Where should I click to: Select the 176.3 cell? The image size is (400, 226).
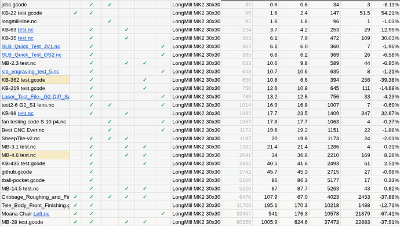[294, 214]
